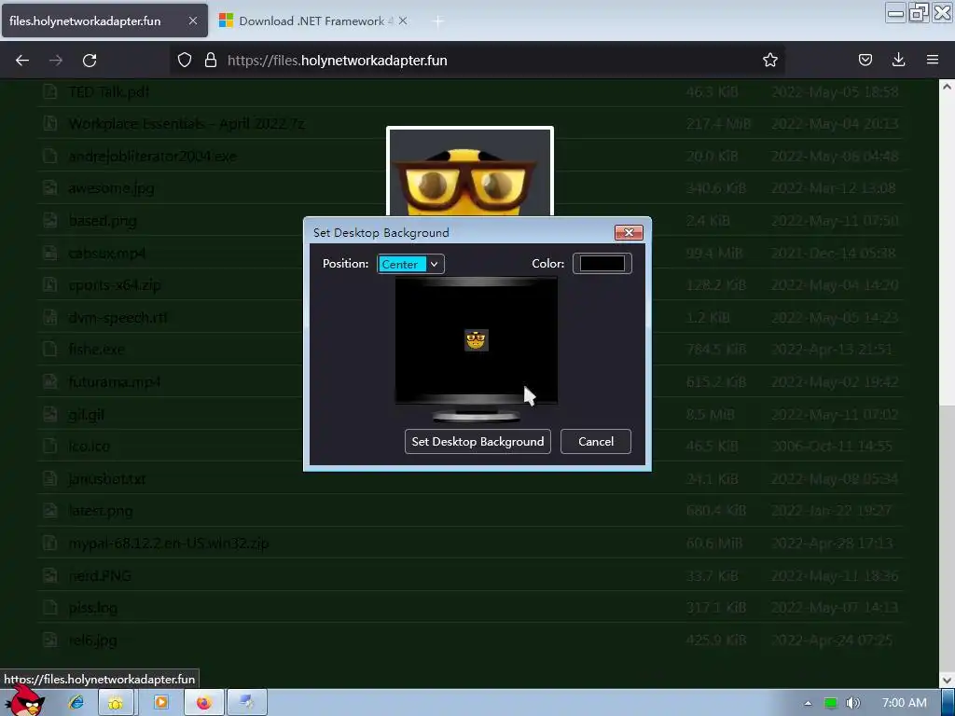Open a new tab with the plus icon
Viewport: 955px width, 716px height.
[438, 21]
